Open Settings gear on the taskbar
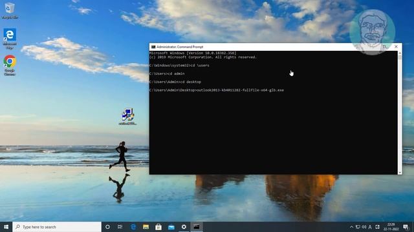The height and width of the screenshot is (232, 414). click(x=184, y=227)
